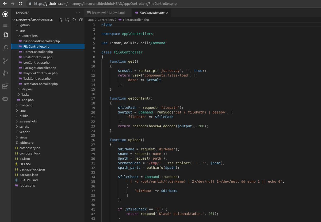The width and height of the screenshot is (321, 222).
Task: Click the Controllers breadcrumb segment
Action: click(106, 20)
